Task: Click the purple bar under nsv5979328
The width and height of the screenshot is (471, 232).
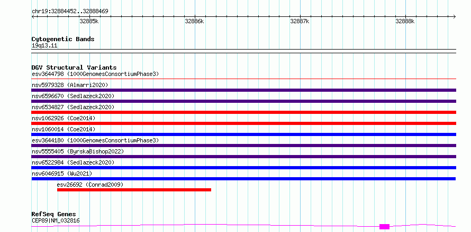Action: (244, 90)
